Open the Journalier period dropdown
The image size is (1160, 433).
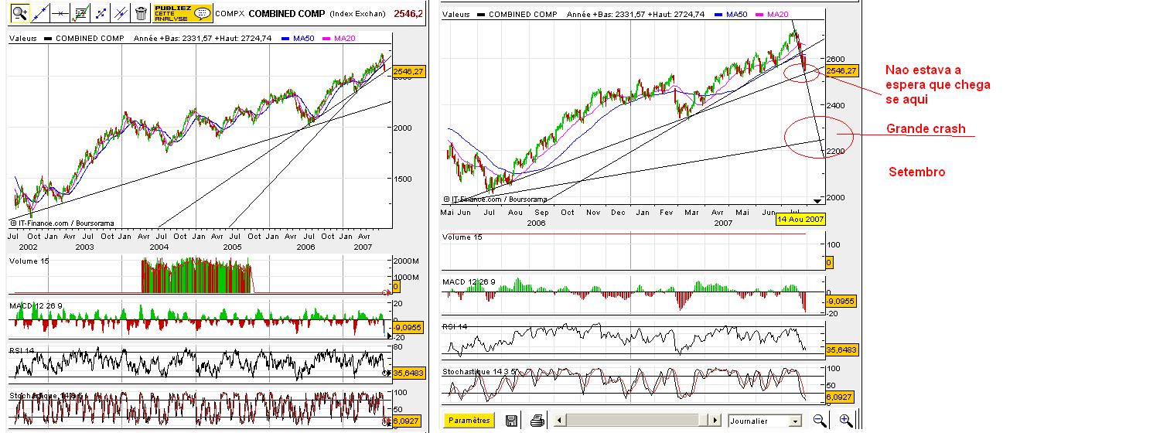click(766, 421)
